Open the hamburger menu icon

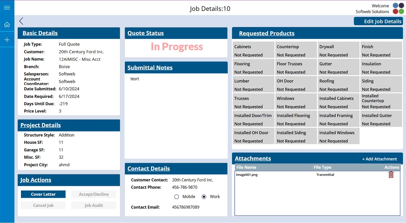(7, 8)
